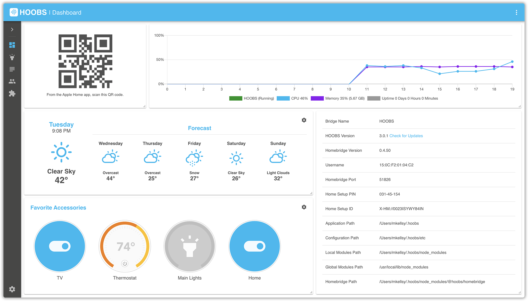
Task: Click the HOOBS logo icon
Action: point(14,12)
